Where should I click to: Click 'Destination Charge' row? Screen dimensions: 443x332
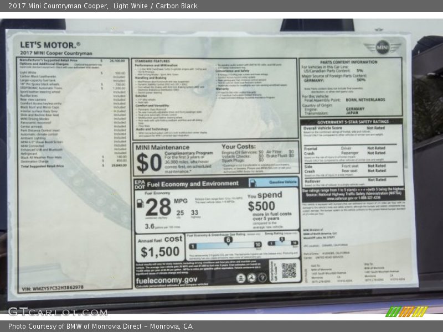(x=74, y=161)
